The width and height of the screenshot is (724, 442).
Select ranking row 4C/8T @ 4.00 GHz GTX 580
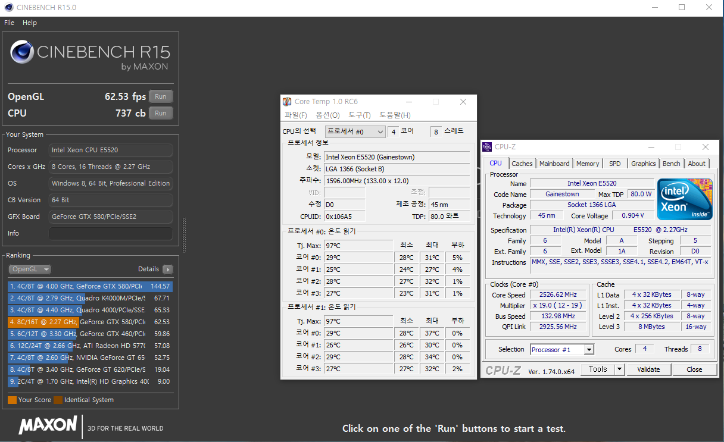90,286
